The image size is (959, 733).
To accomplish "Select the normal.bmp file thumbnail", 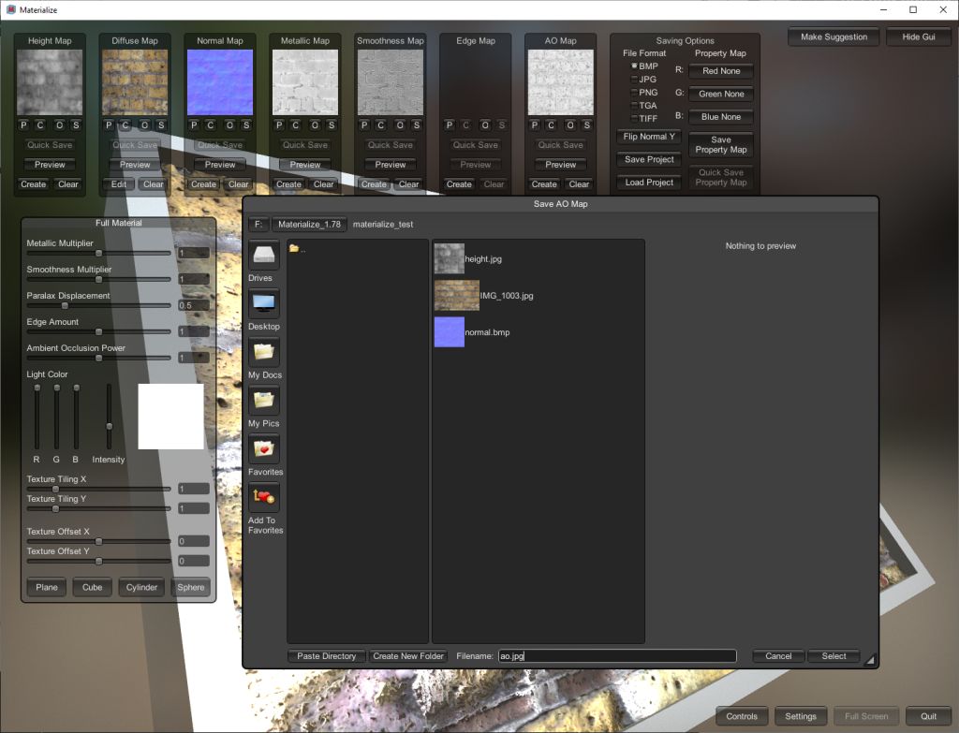I will click(x=449, y=332).
